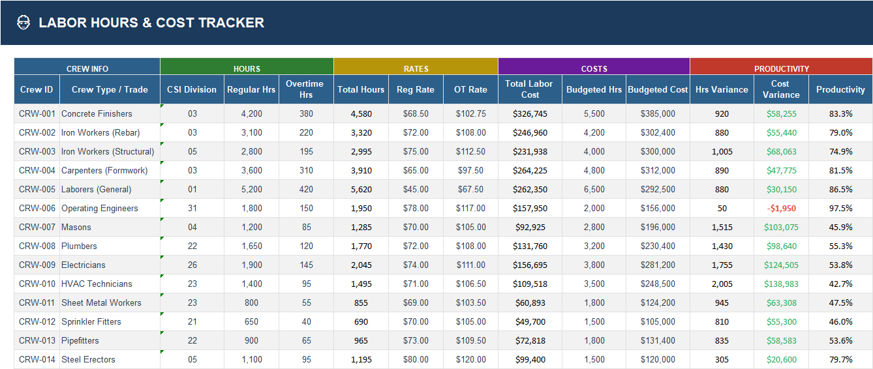Select cost variance value $138,983
The height and width of the screenshot is (369, 873).
[781, 284]
